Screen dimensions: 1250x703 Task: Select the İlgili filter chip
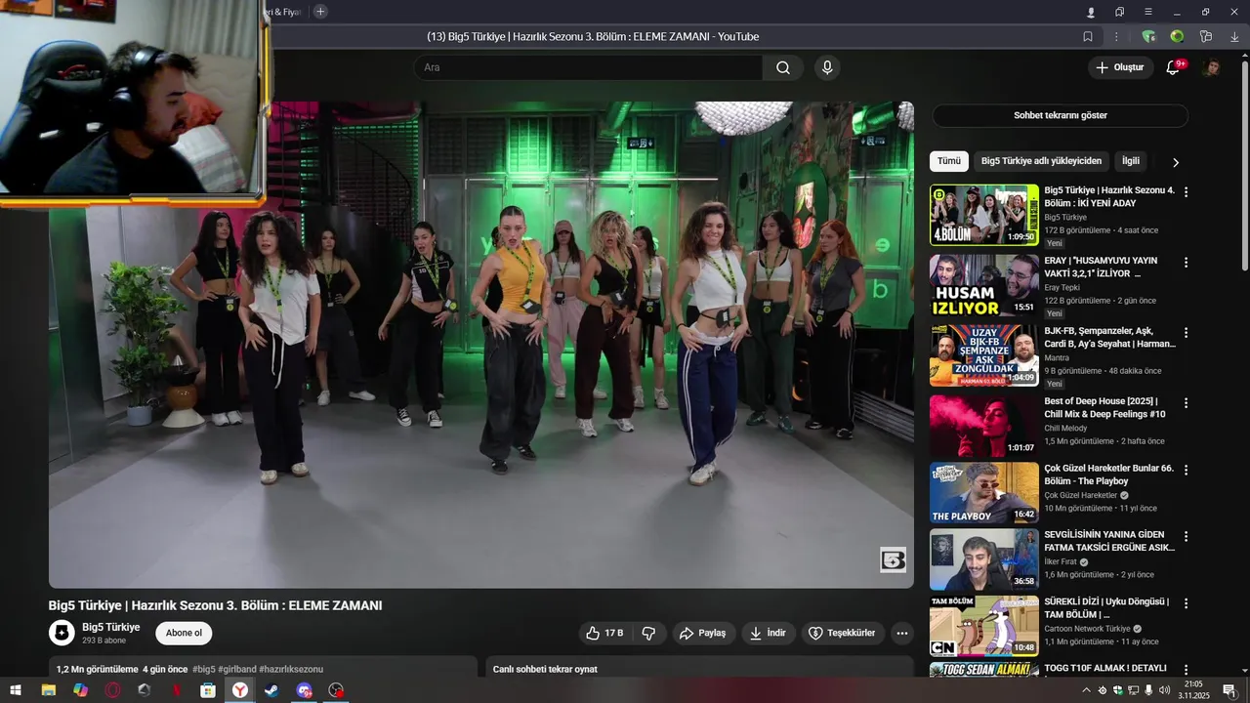1131,161
